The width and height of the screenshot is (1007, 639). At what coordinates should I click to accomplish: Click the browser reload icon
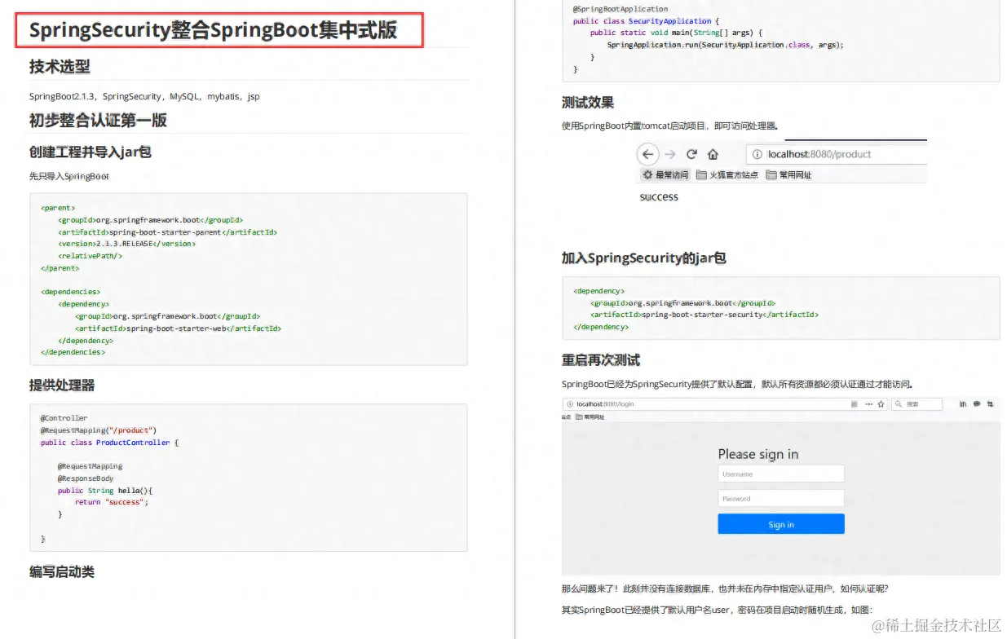(x=691, y=154)
